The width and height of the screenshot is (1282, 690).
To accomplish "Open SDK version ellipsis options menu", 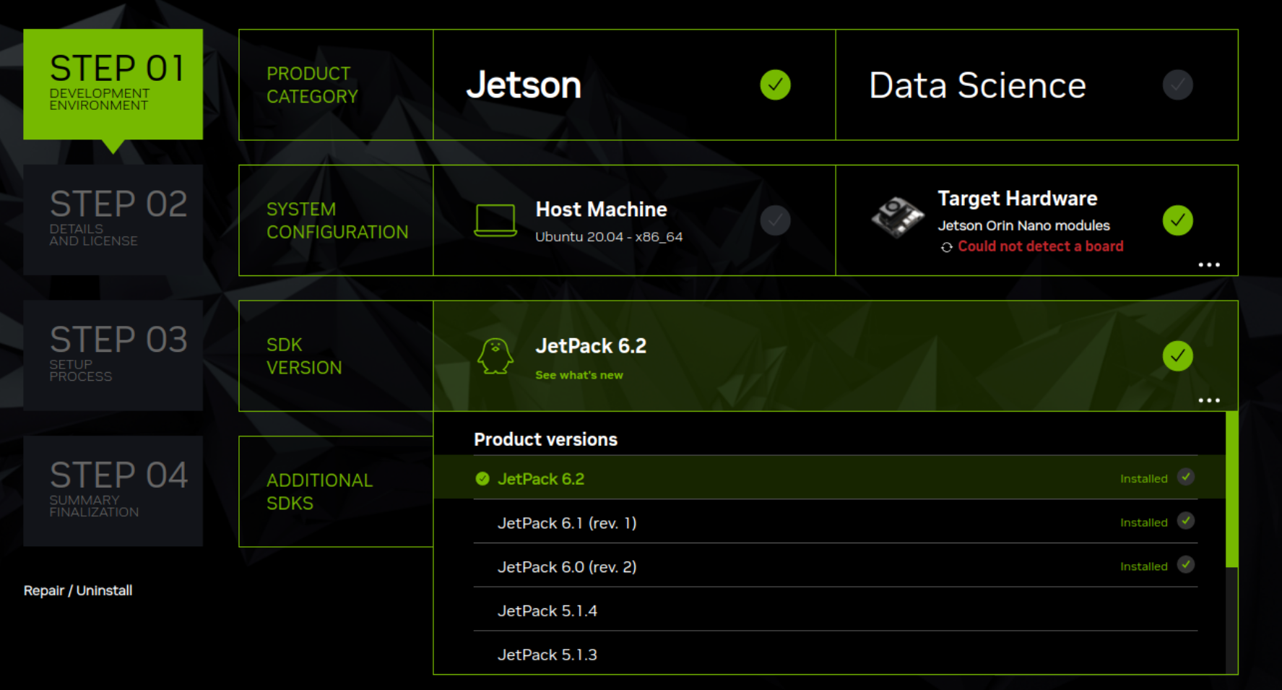I will click(1208, 400).
